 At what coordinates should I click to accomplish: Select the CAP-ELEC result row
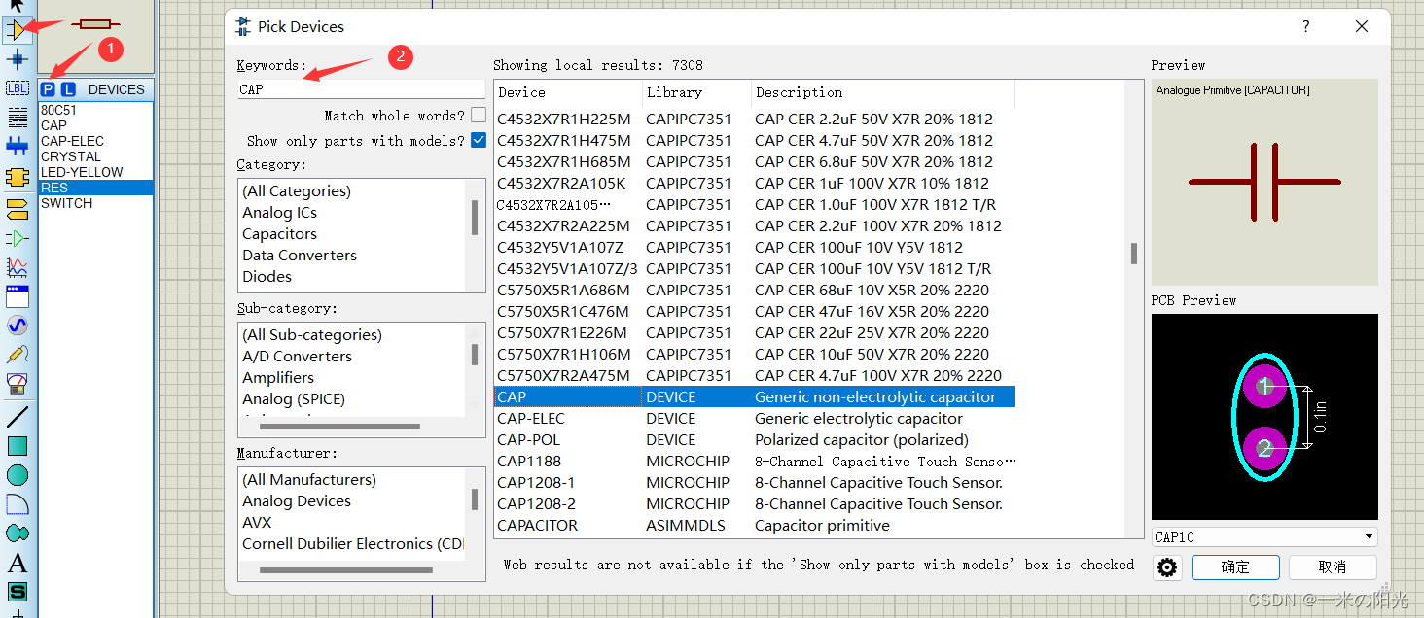(754, 419)
